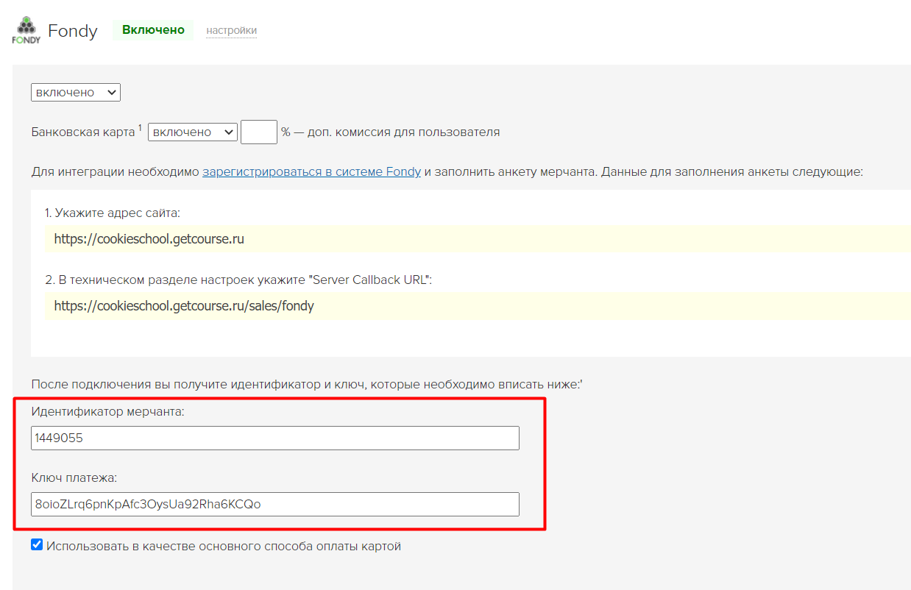Image resolution: width=911 pixels, height=590 pixels.
Task: Focus the additional commission percent field
Action: point(259,132)
